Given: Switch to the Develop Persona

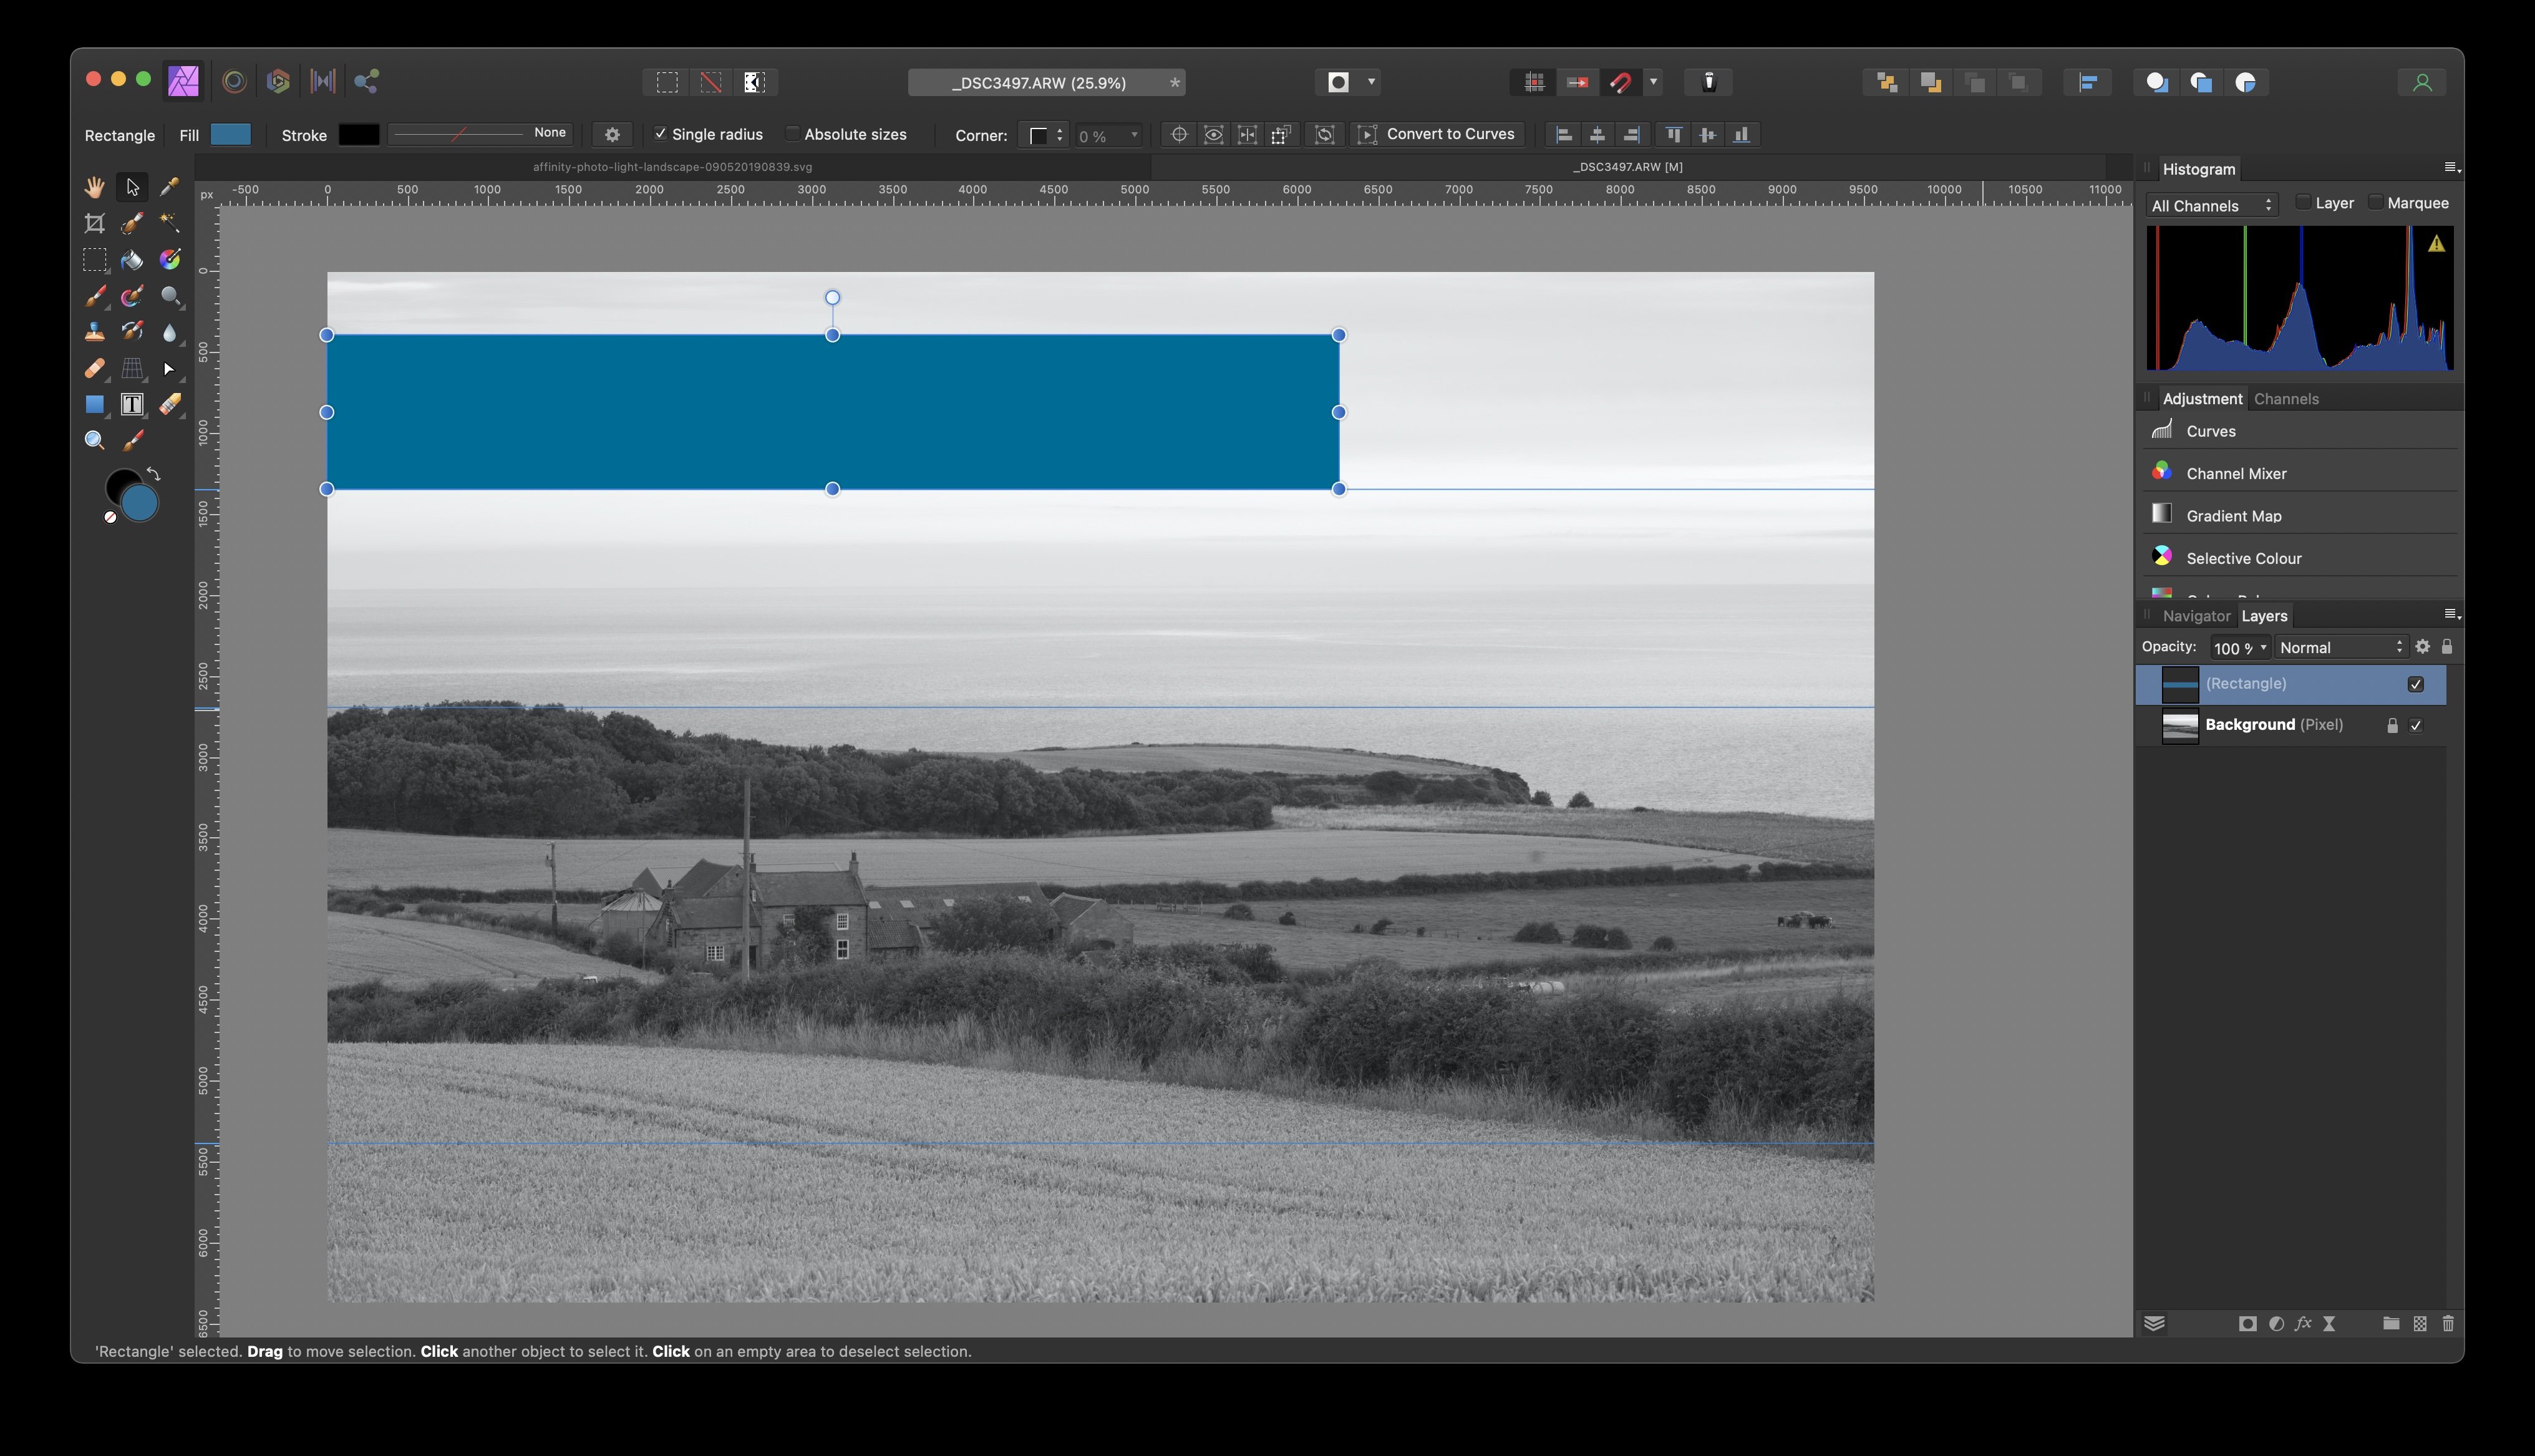Looking at the screenshot, I should point(278,81).
